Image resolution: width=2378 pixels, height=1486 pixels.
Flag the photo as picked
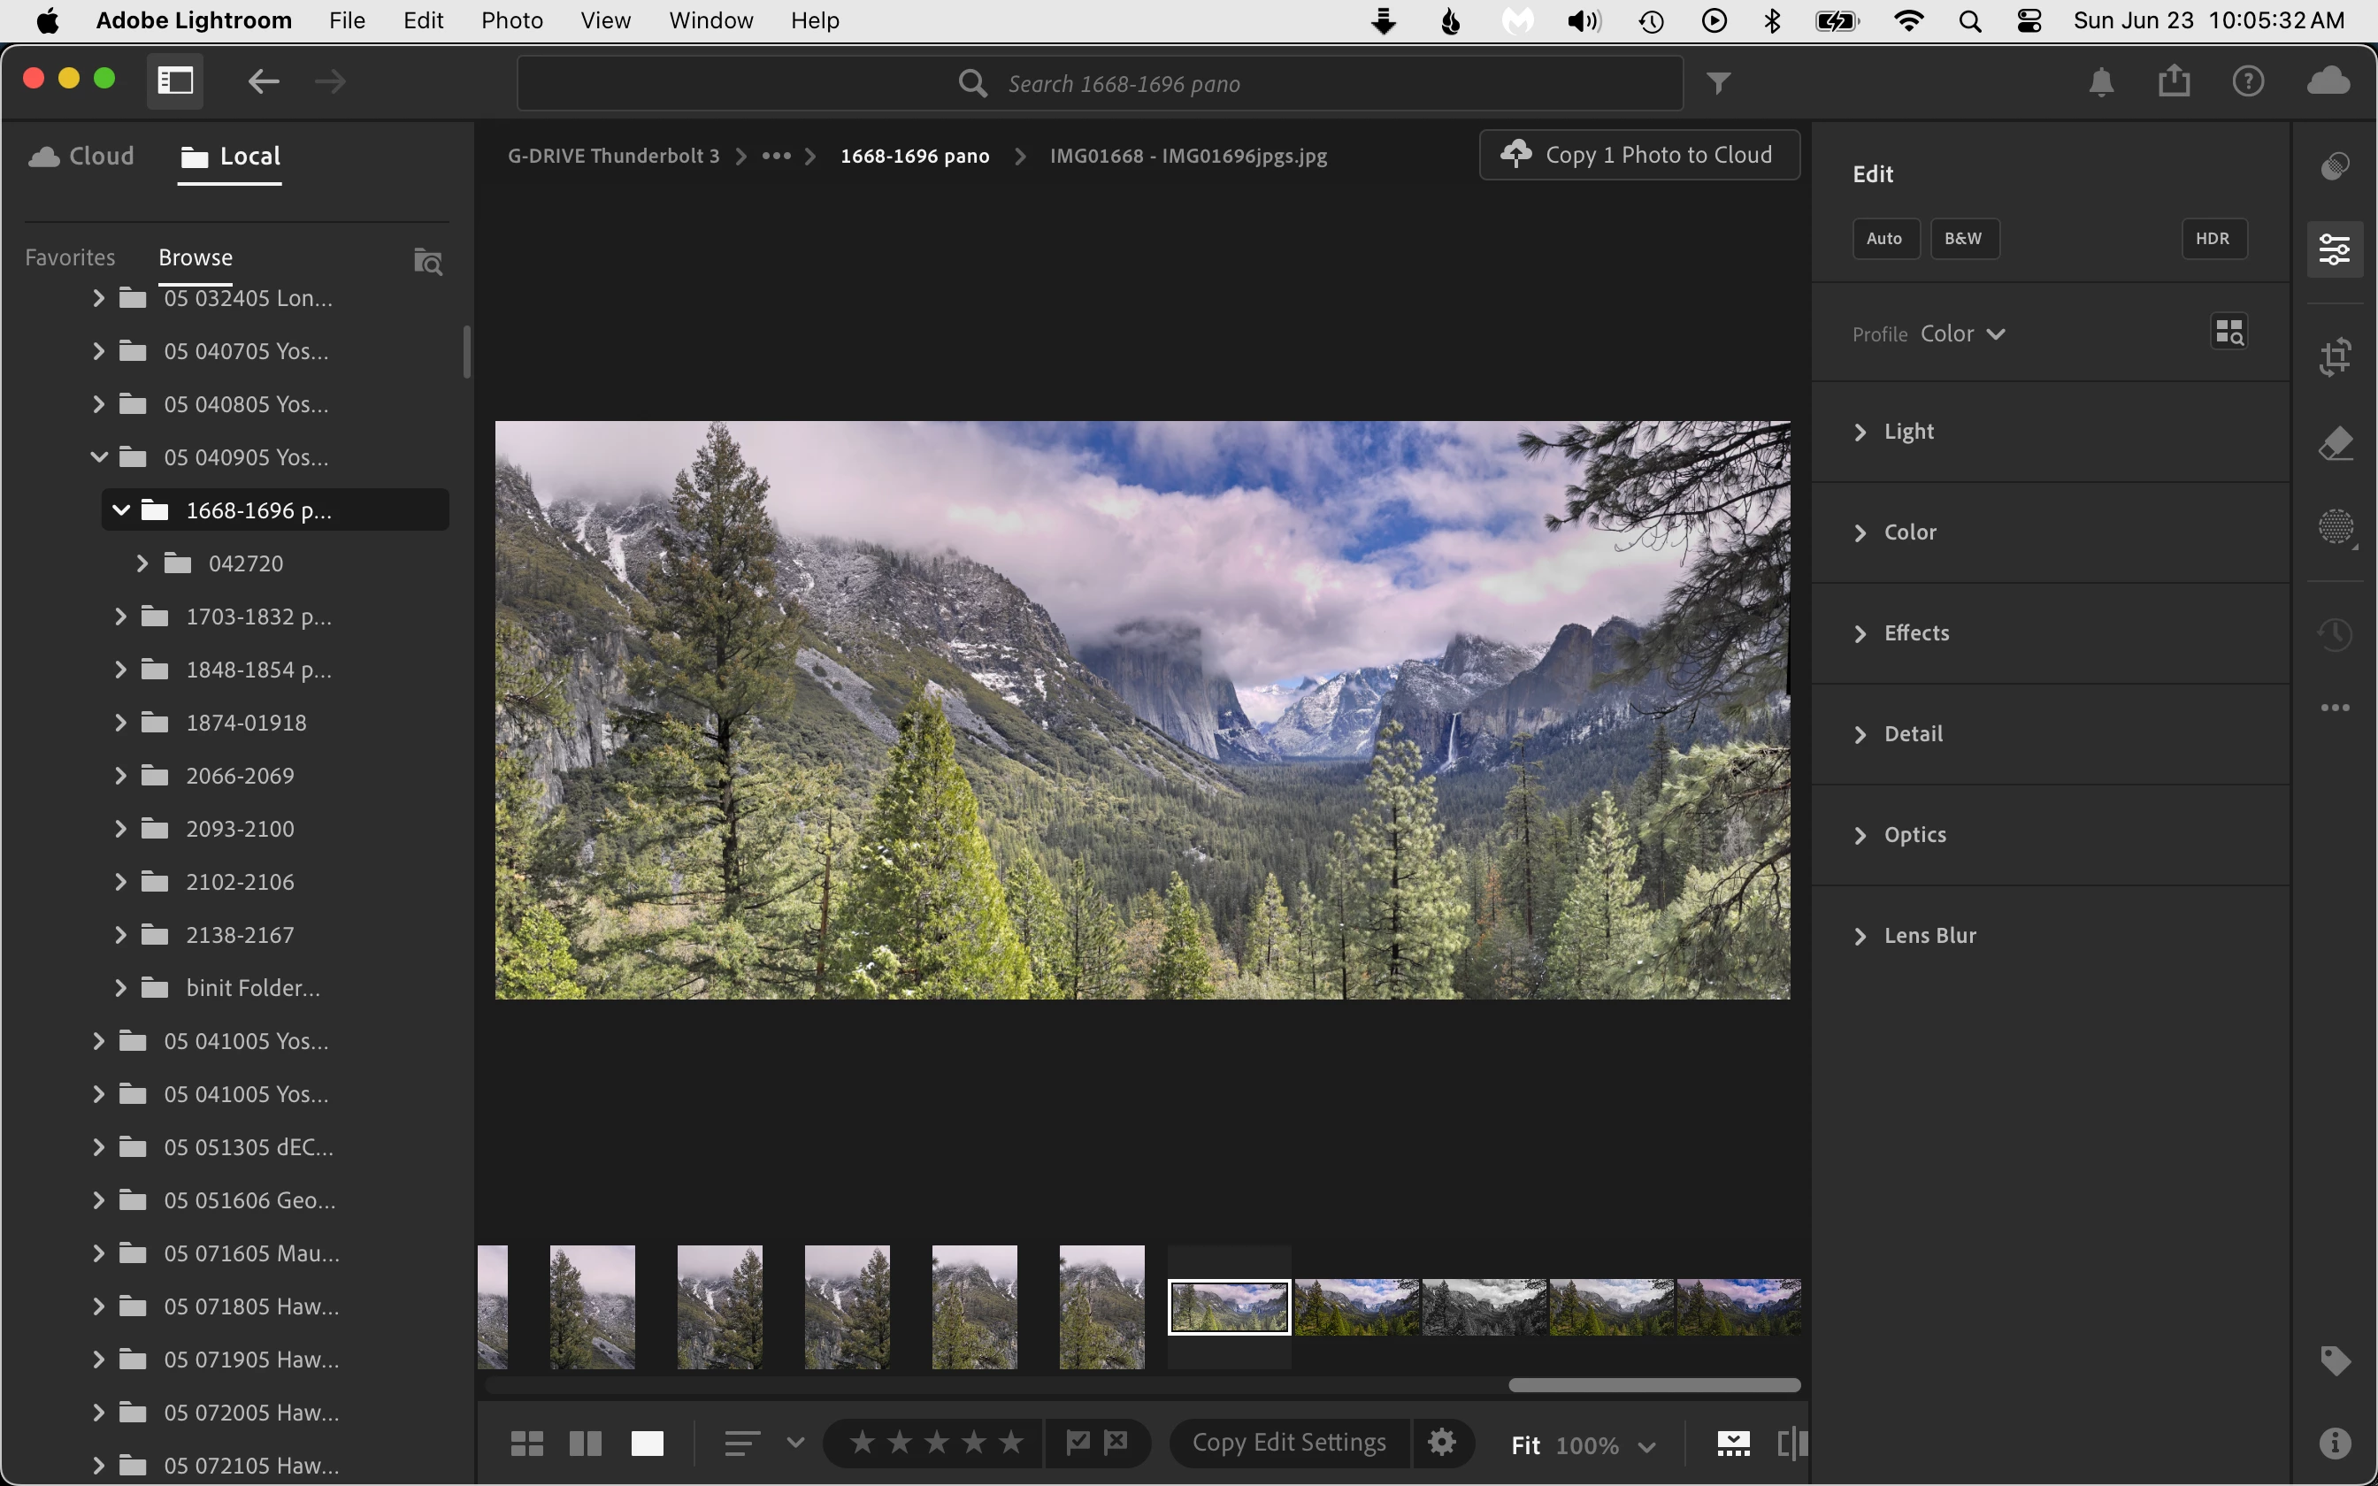pyautogui.click(x=1078, y=1442)
